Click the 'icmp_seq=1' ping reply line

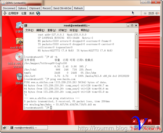pyautogui.click(x=66, y=86)
